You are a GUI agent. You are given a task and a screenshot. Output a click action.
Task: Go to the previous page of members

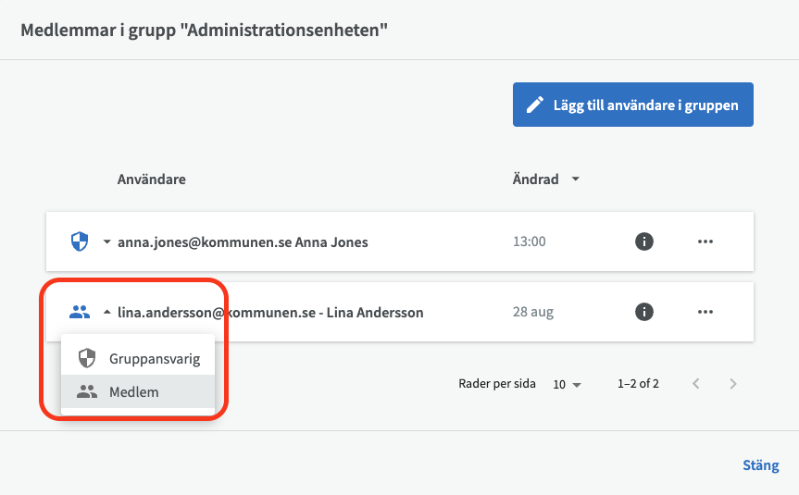coord(696,383)
